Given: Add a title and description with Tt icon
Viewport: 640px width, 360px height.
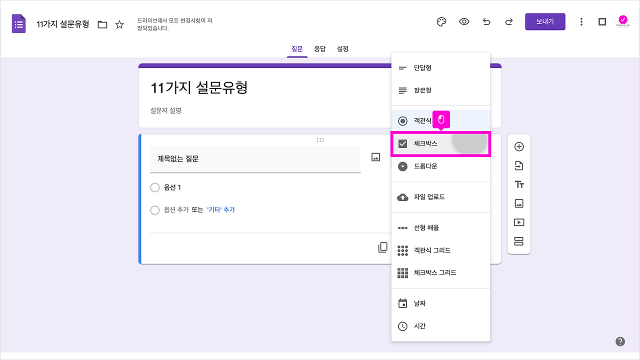Looking at the screenshot, I should click(519, 184).
